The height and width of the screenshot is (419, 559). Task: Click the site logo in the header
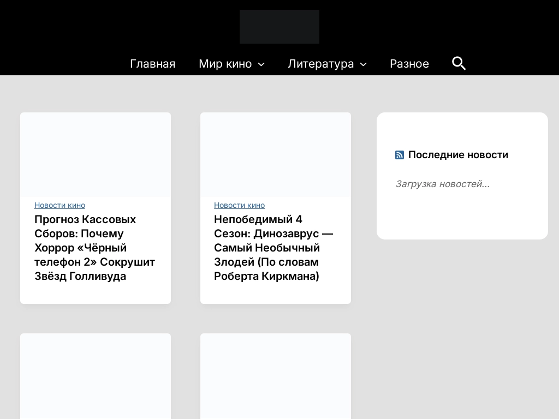(279, 27)
